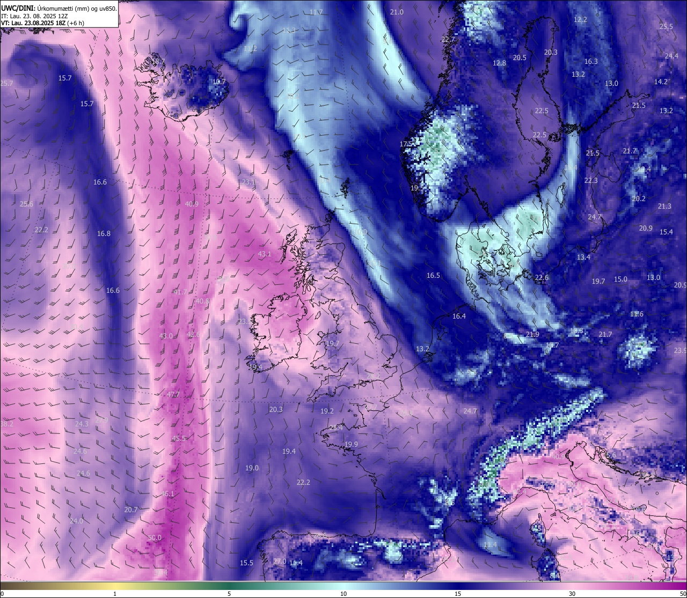The height and width of the screenshot is (598, 687).
Task: Click the 22.6 value near Denmark
Action: [542, 277]
